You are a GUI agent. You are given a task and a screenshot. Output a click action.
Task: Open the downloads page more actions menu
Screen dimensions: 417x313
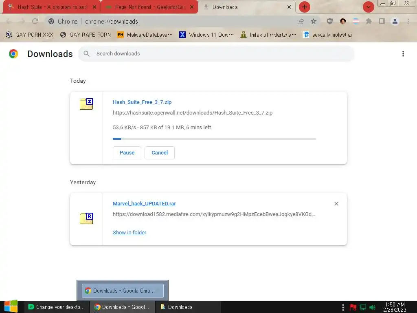pyautogui.click(x=403, y=54)
